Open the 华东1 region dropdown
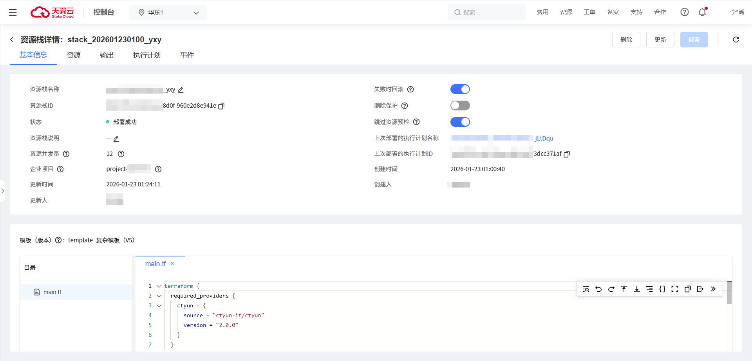 point(168,13)
